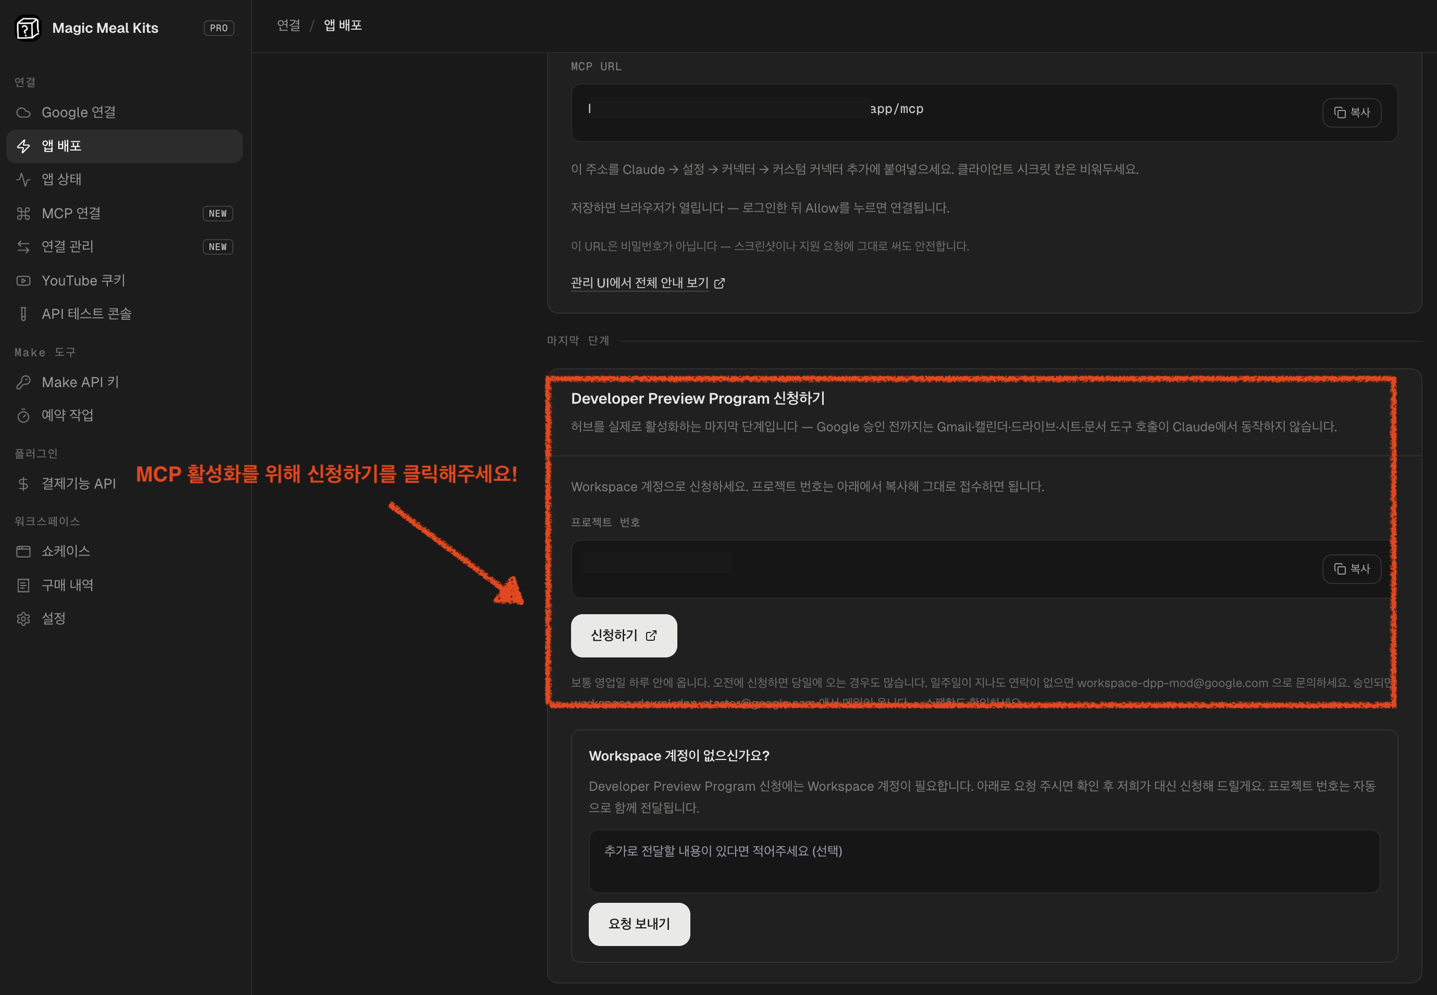Click the 앱 상태 activity icon
The image size is (1437, 995).
(x=23, y=180)
